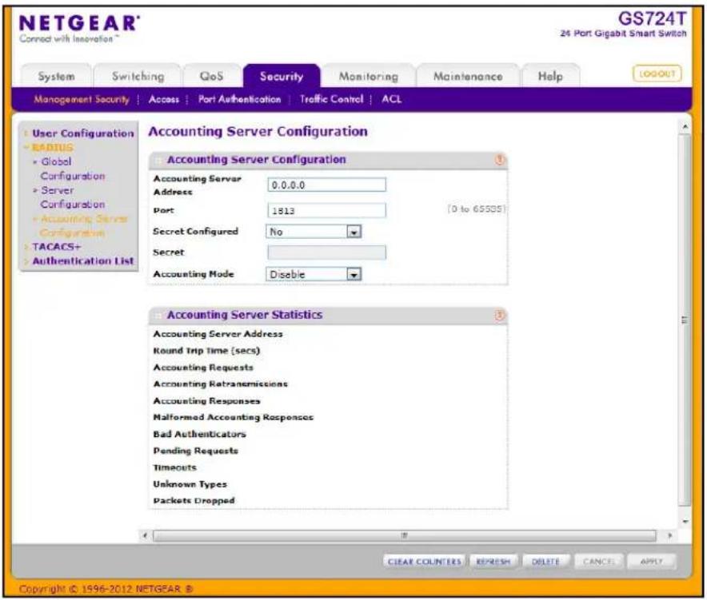The image size is (707, 600).
Task: Click the Packets Dropped label
Action: 194,501
